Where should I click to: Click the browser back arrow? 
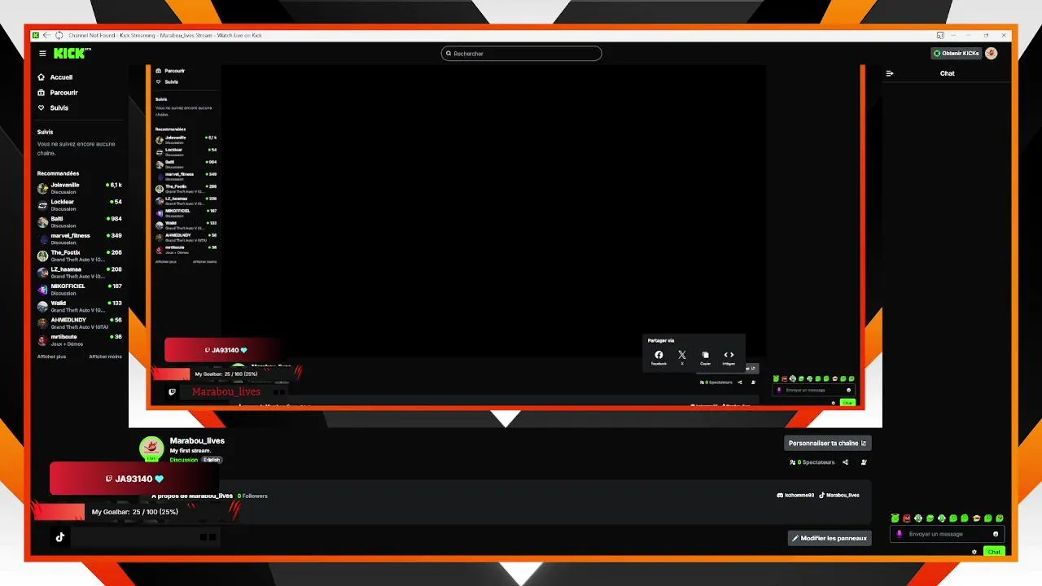[46, 35]
